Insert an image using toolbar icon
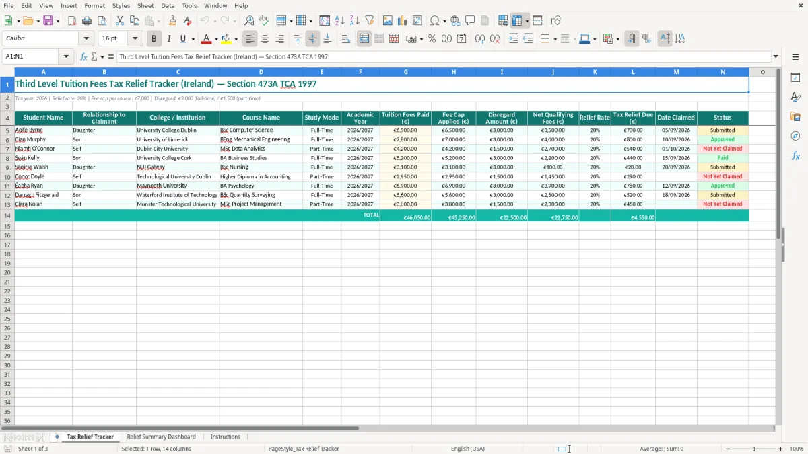808x454 pixels. click(x=388, y=21)
